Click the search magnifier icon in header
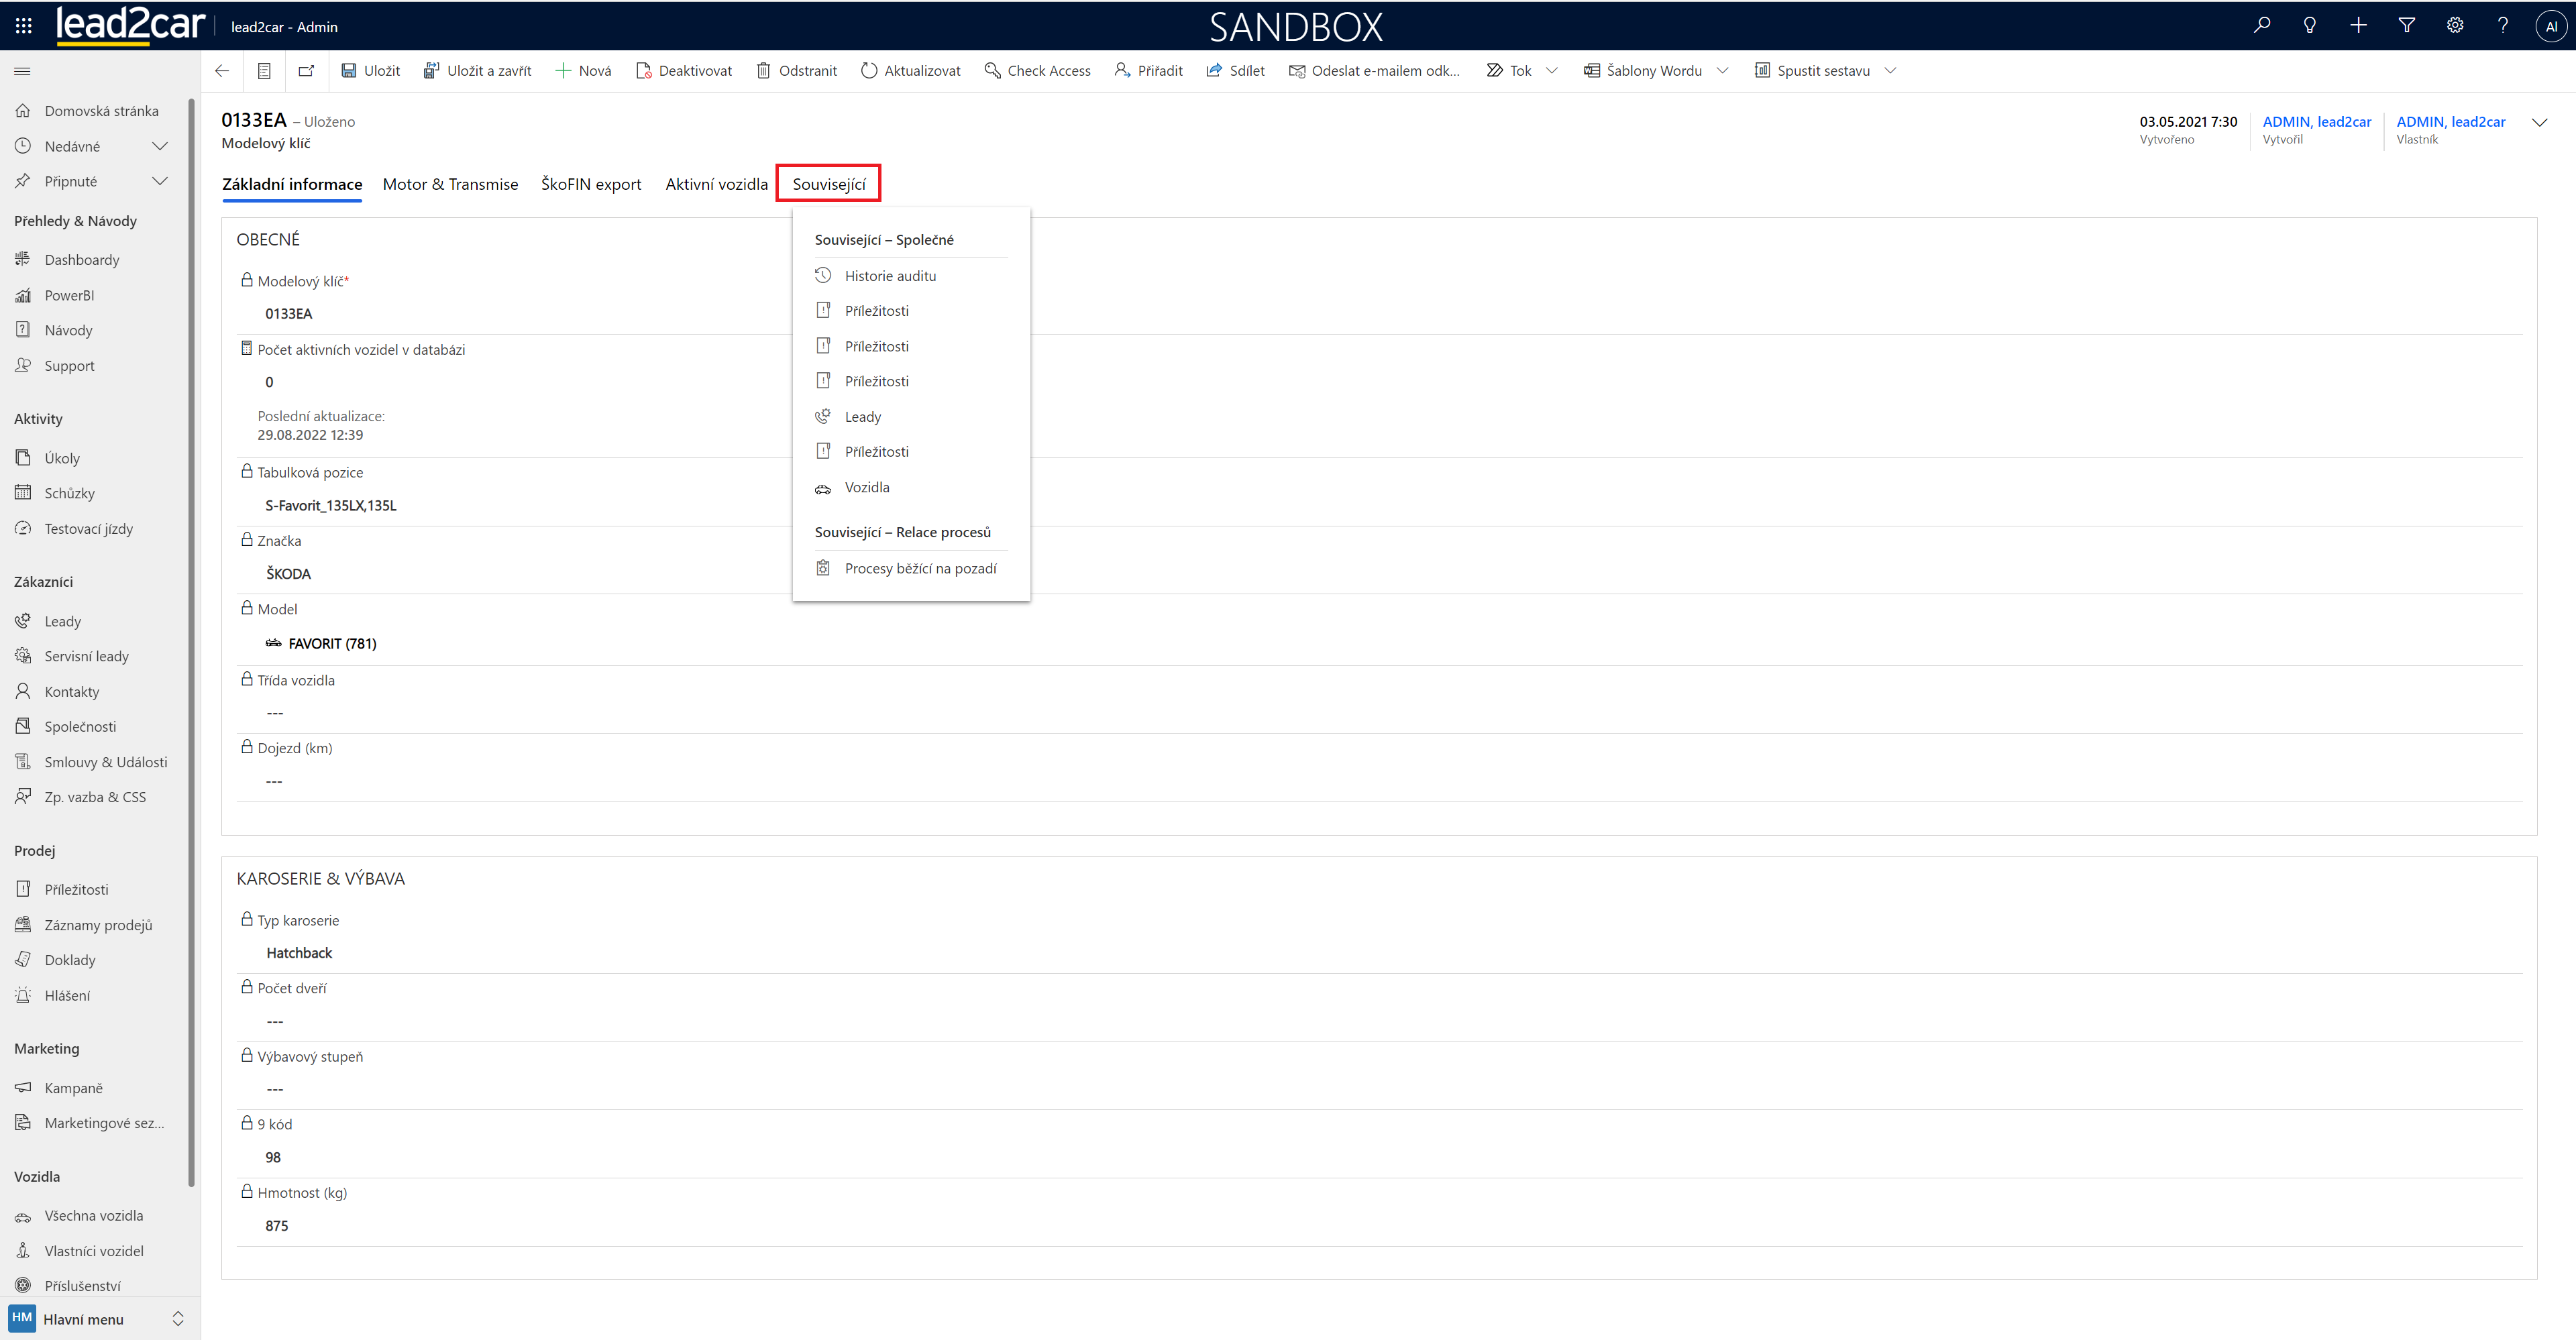This screenshot has height=1340, width=2576. click(x=2261, y=26)
